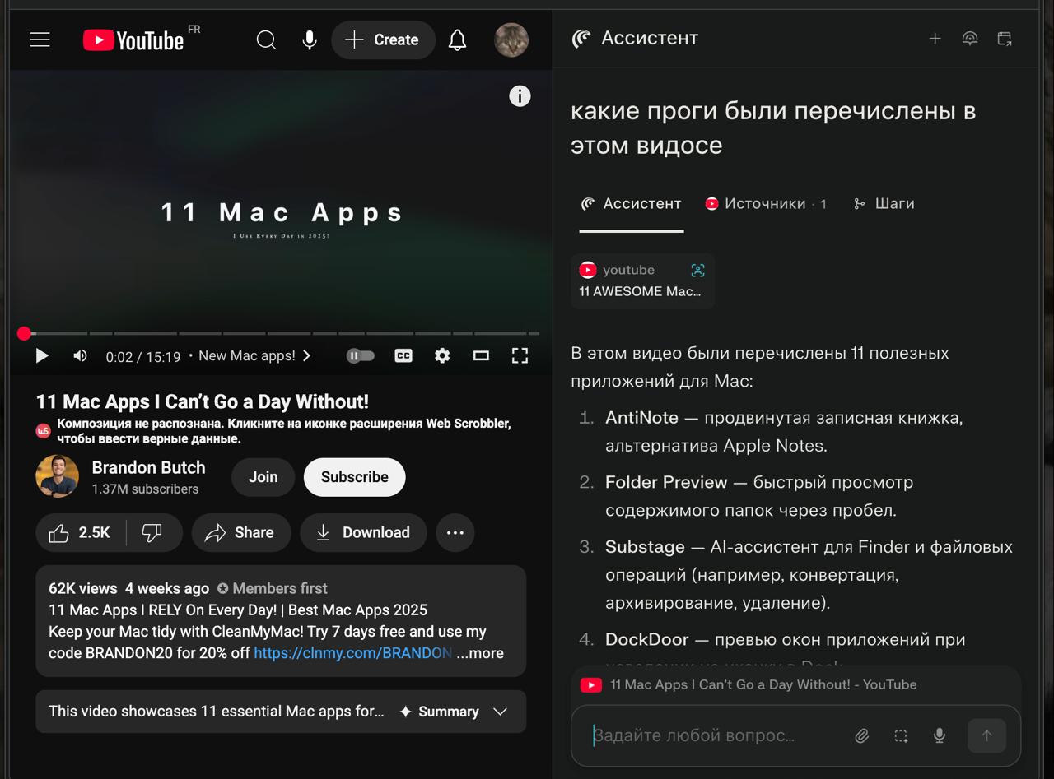
Task: Click the window icon in the assistant header
Action: tap(1005, 39)
